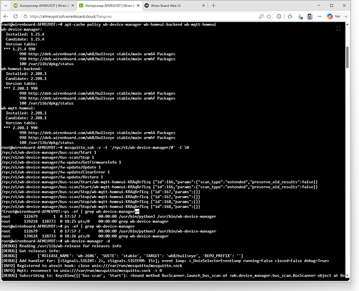Click the 'fw-update/ClearError 1' line
Screen dimensions: 359x291
tap(55, 172)
